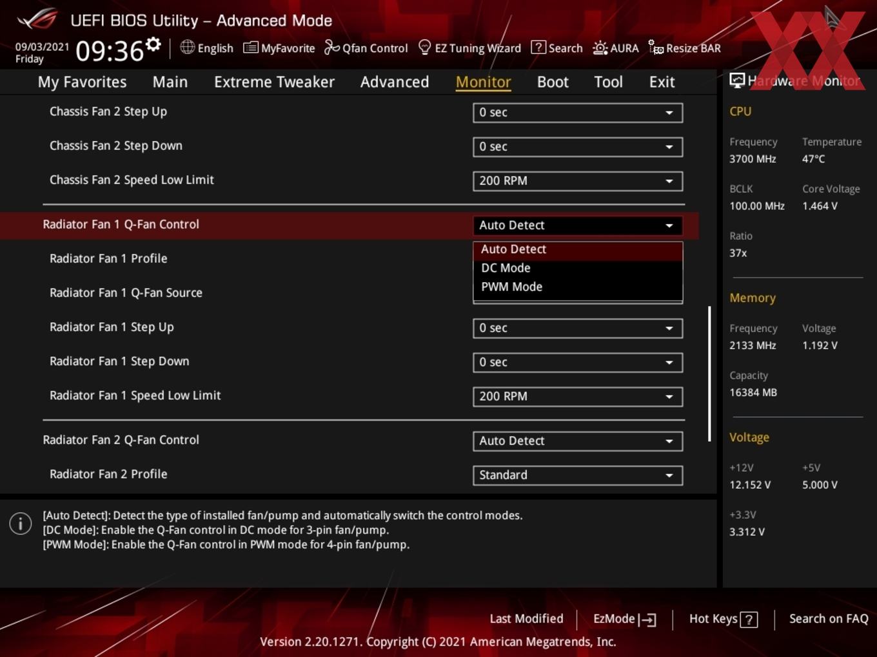877x657 pixels.
Task: Open the Boot tab
Action: point(553,82)
